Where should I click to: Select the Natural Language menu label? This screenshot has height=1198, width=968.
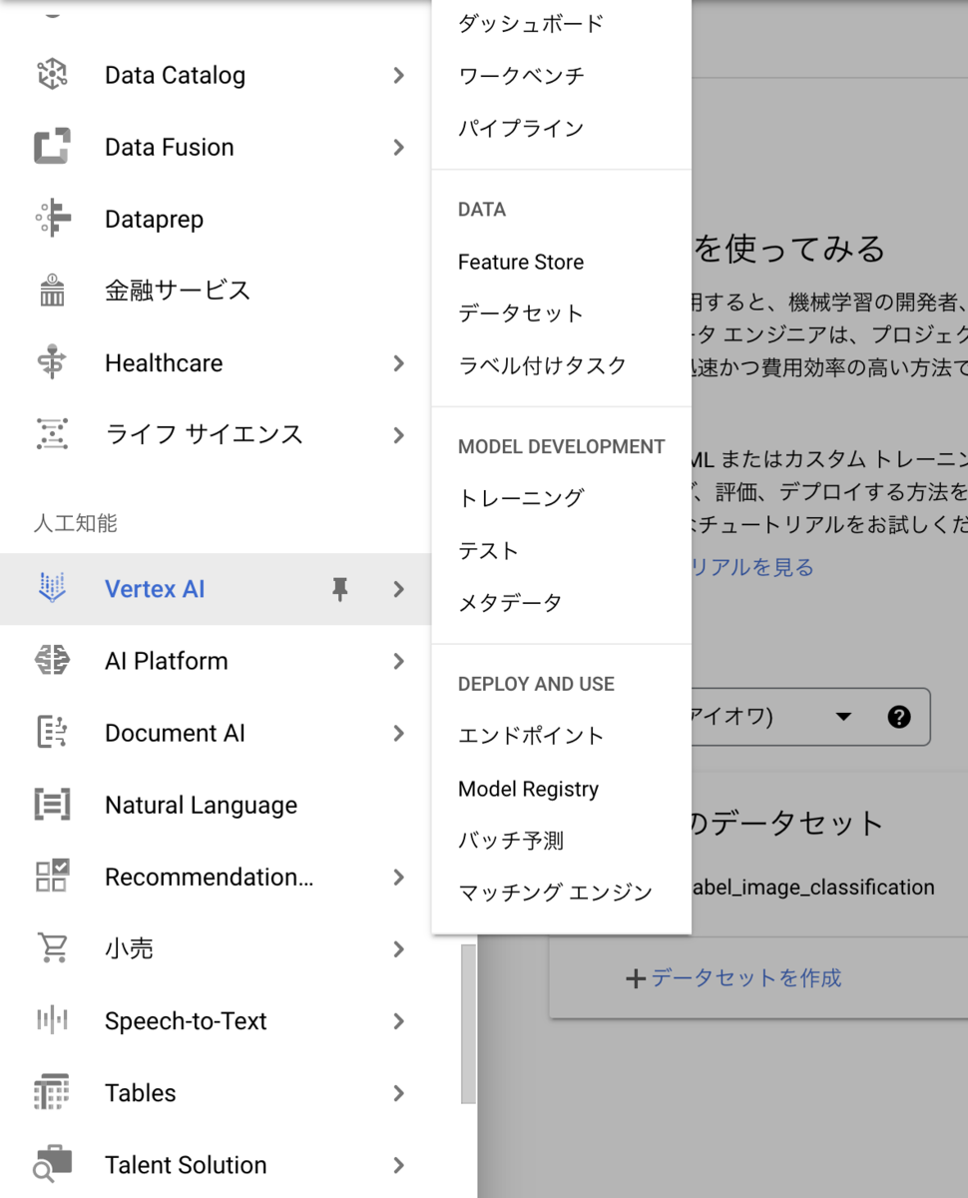pyautogui.click(x=201, y=805)
